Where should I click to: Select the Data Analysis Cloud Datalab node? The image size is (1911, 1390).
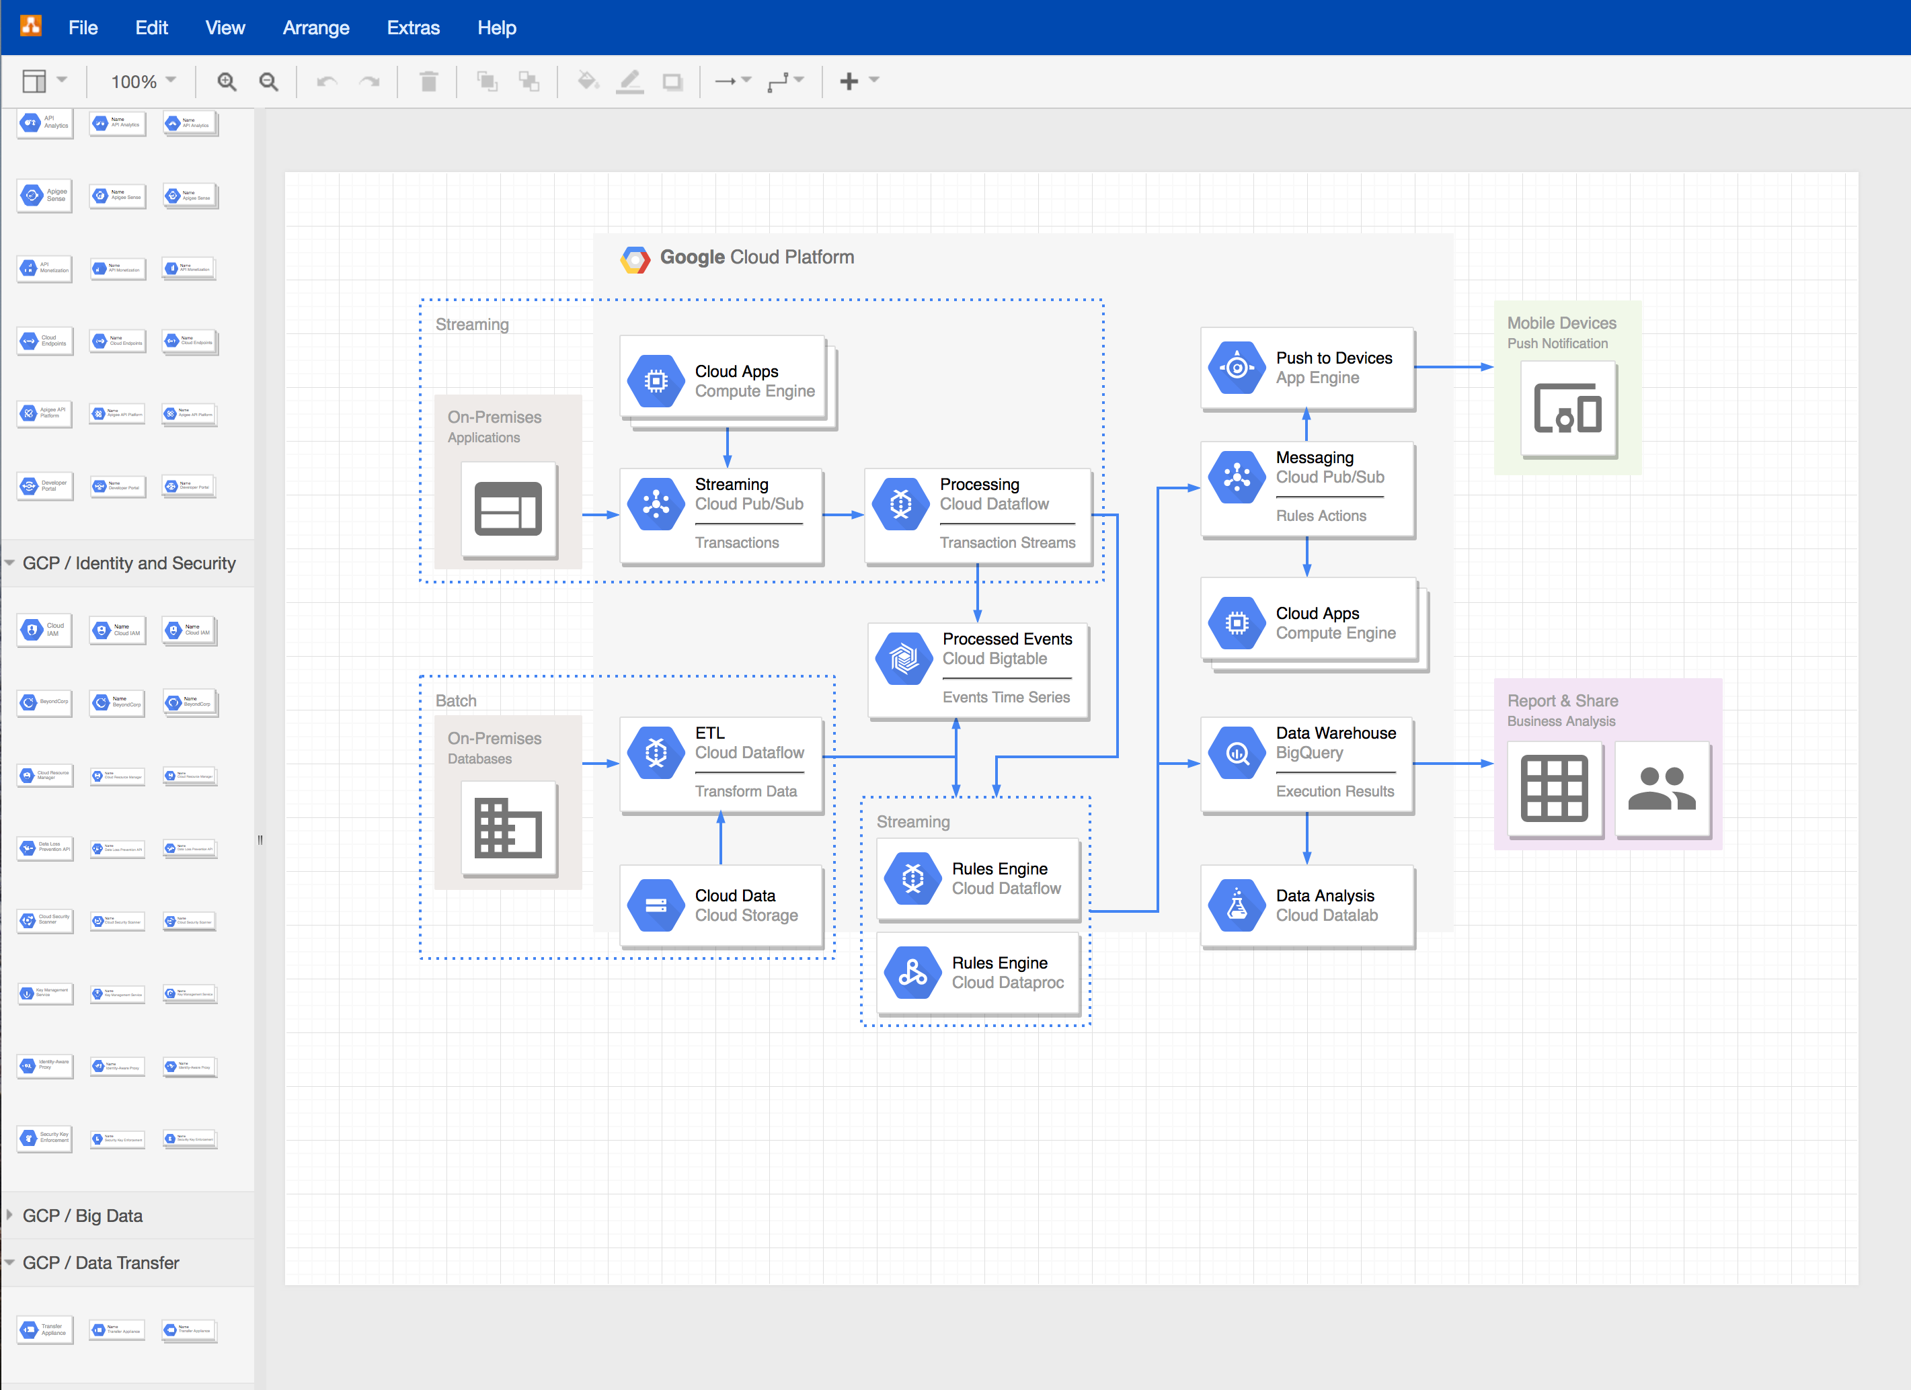(1307, 905)
